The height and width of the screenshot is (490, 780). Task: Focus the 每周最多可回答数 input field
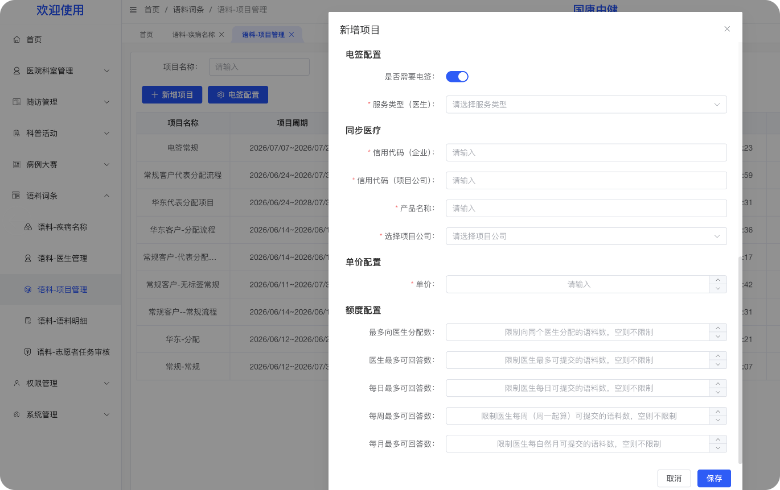click(x=577, y=416)
